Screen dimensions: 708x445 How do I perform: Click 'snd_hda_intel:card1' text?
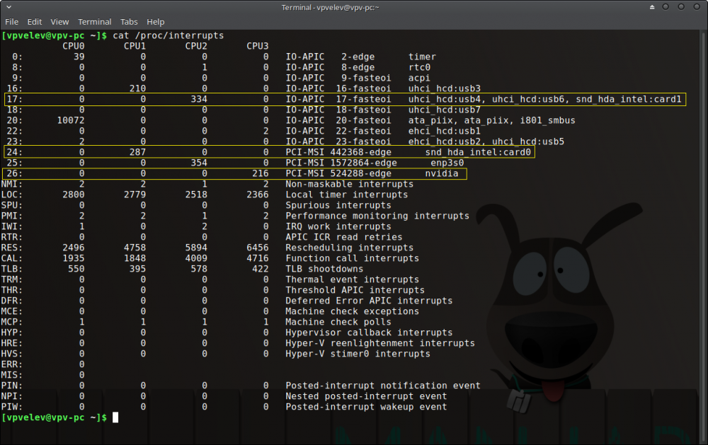[x=629, y=99]
